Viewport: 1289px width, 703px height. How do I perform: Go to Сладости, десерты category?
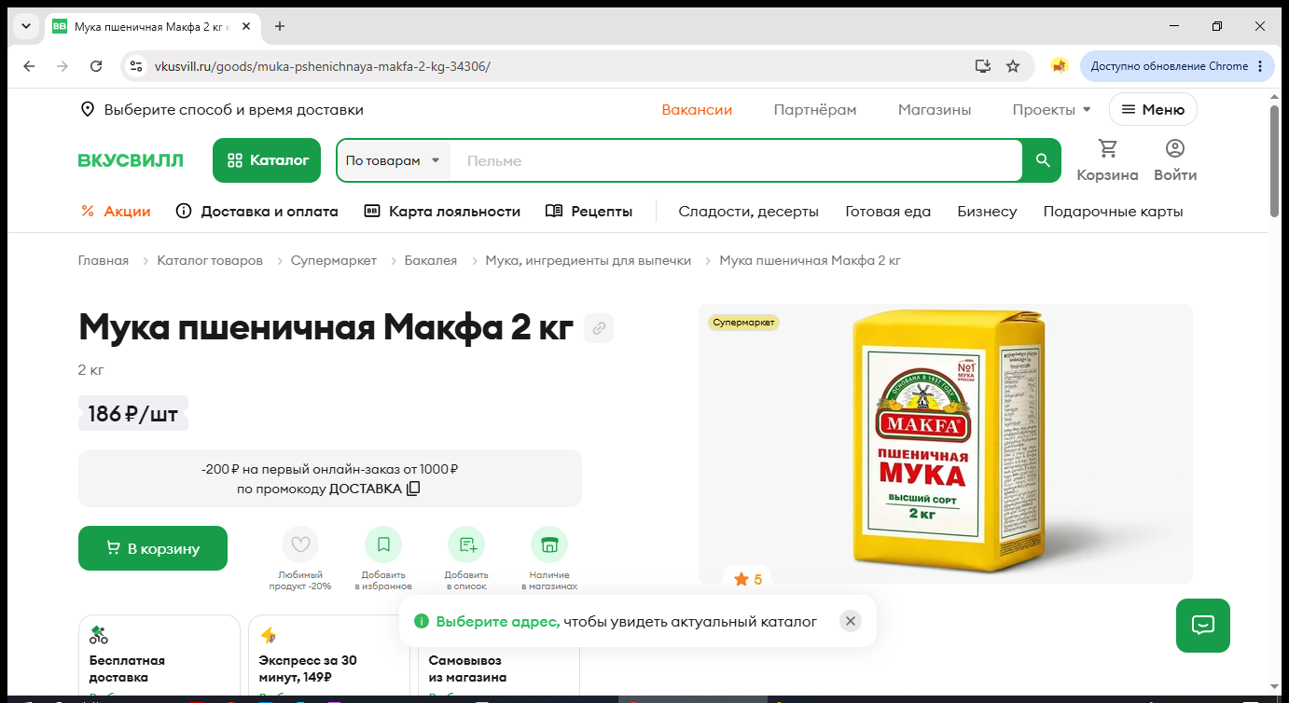pyautogui.click(x=749, y=212)
